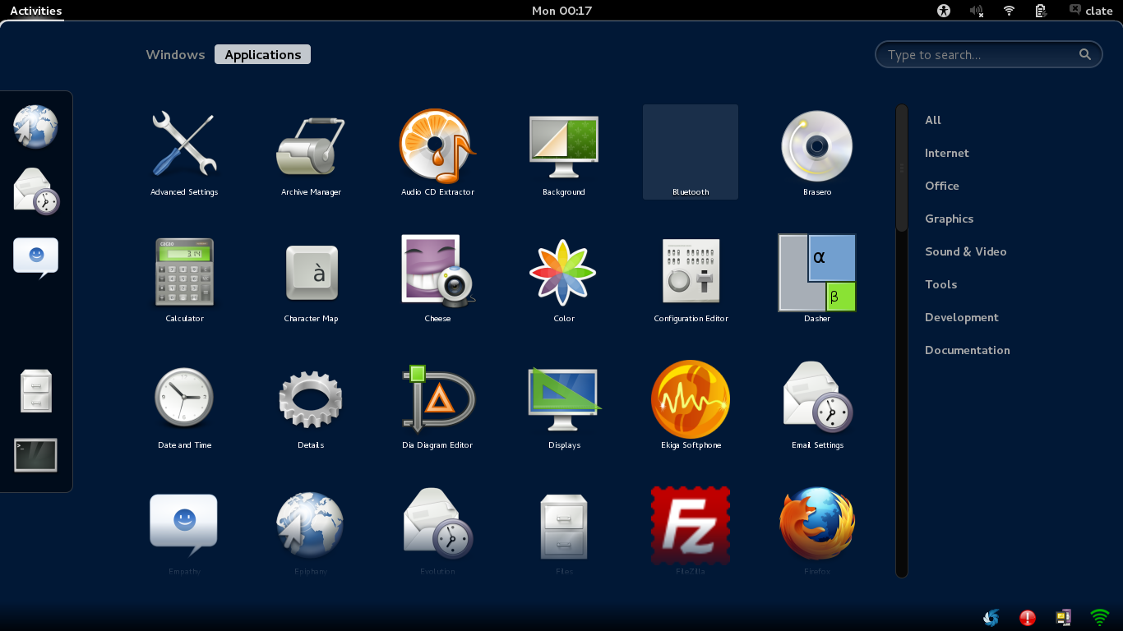Open Date and Time settings

tap(184, 406)
